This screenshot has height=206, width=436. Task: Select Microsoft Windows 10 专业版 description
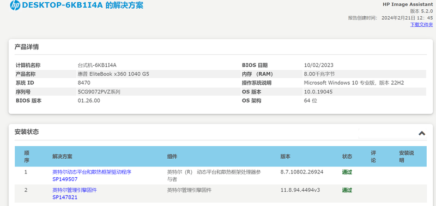[x=354, y=83]
